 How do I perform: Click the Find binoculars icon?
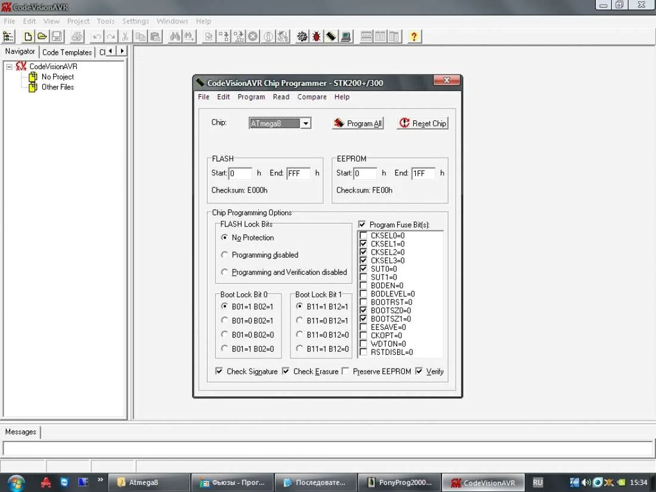tap(175, 37)
